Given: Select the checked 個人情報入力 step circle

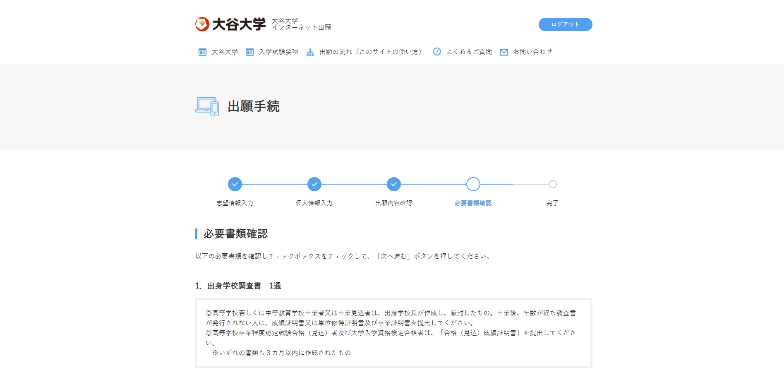Looking at the screenshot, I should click(314, 184).
